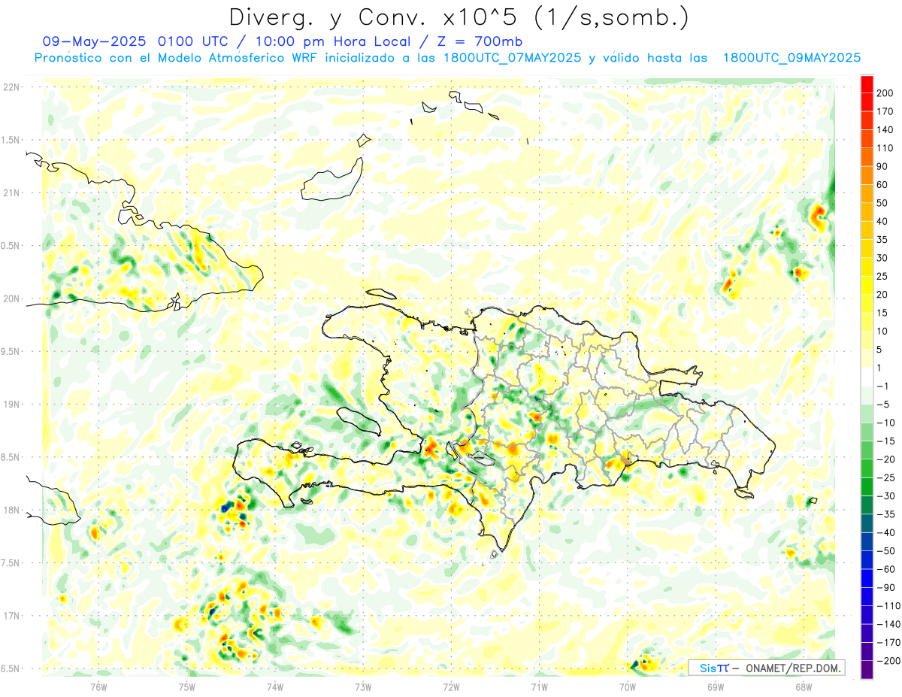The image size is (902, 697).
Task: Click the title "Diverg. y Conv. x10^5 (1/s,somb.)"
Action: [x=459, y=17]
